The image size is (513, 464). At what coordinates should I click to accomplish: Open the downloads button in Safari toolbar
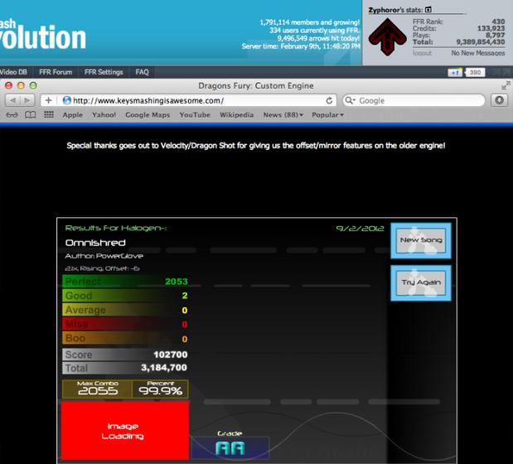point(499,100)
